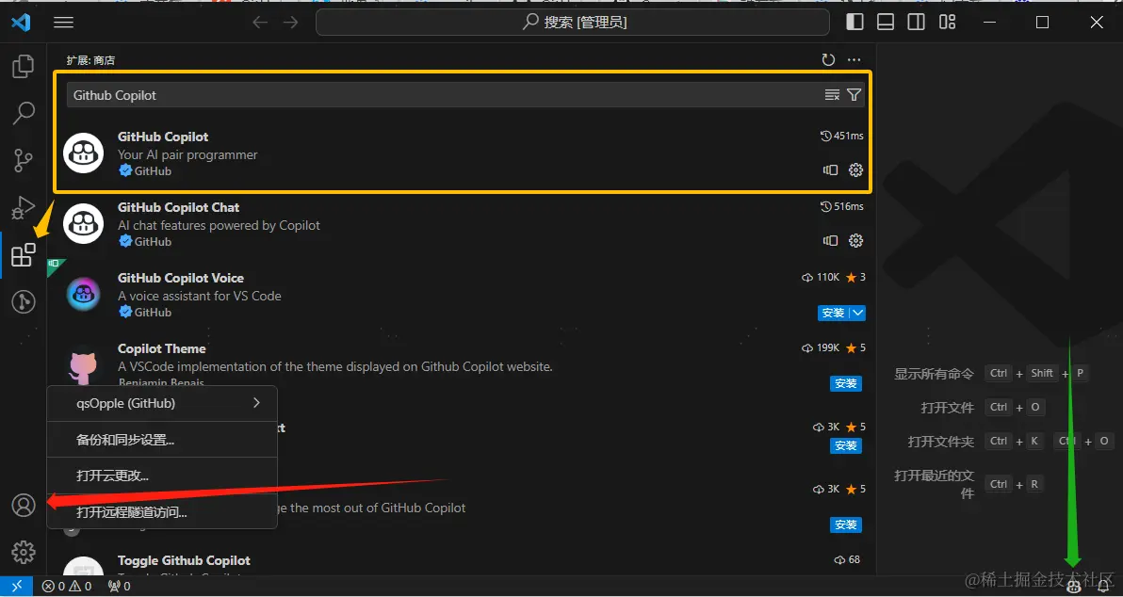This screenshot has width=1123, height=597.
Task: Open the Source Control view
Action: (23, 160)
